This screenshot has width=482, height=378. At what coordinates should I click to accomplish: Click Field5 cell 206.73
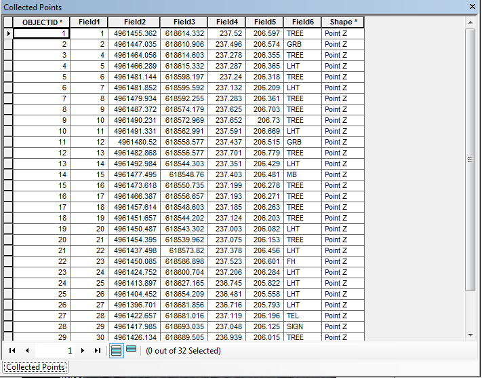coord(264,120)
